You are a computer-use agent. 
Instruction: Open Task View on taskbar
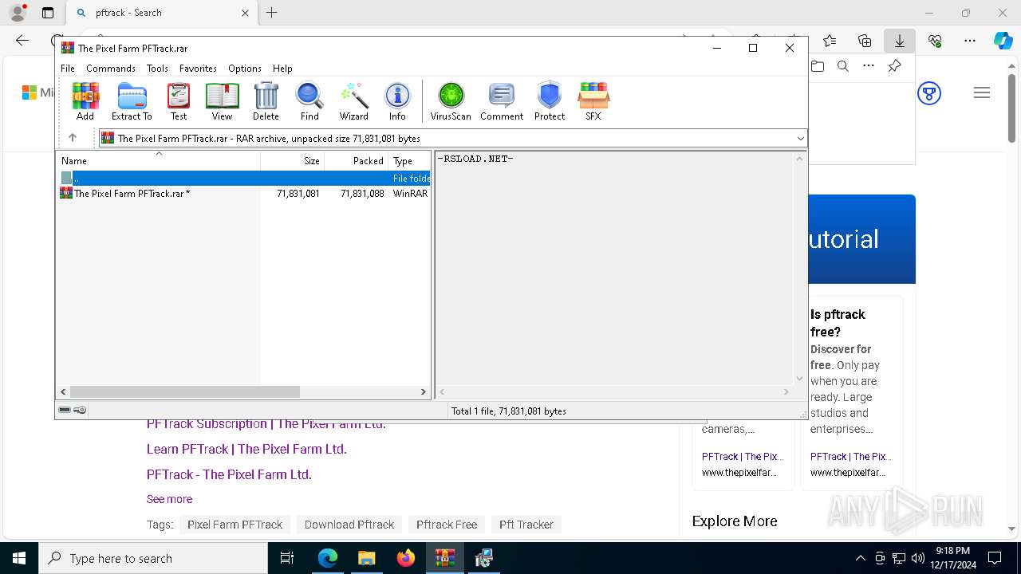pos(287,558)
